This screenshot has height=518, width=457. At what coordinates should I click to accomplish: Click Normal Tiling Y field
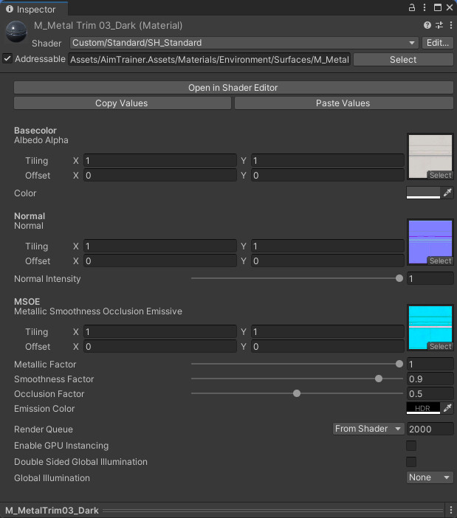tap(328, 246)
